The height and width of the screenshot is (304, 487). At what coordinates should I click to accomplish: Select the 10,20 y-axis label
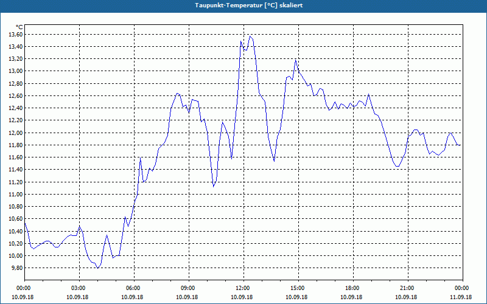tap(16, 244)
